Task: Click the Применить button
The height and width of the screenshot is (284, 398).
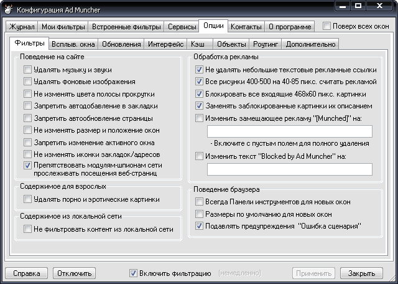Action: point(313,273)
